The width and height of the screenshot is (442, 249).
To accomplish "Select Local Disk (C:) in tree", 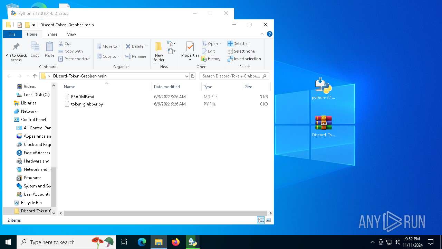I will [37, 95].
